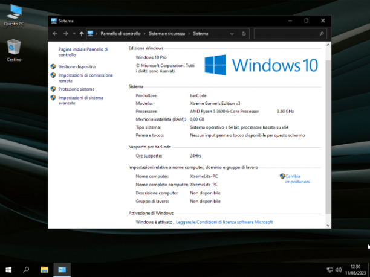Click the XtremeLite-PC Nome computer value

204,176
